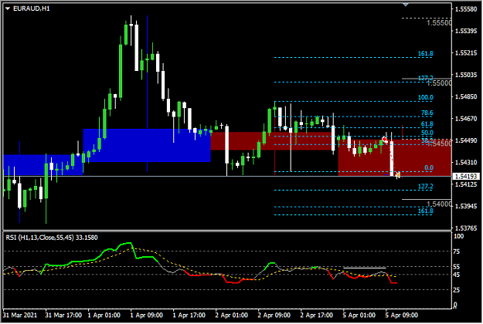Select the Fibonacci 78.6 level label
Image resolution: width=483 pixels, height=324 pixels.
[x=427, y=113]
